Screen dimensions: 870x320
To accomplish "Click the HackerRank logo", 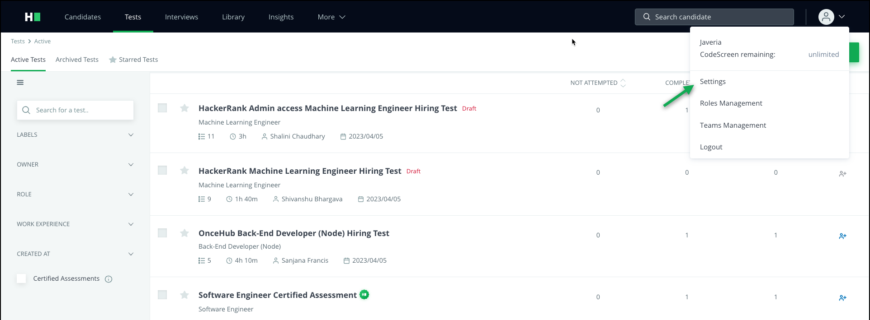I will tap(33, 17).
